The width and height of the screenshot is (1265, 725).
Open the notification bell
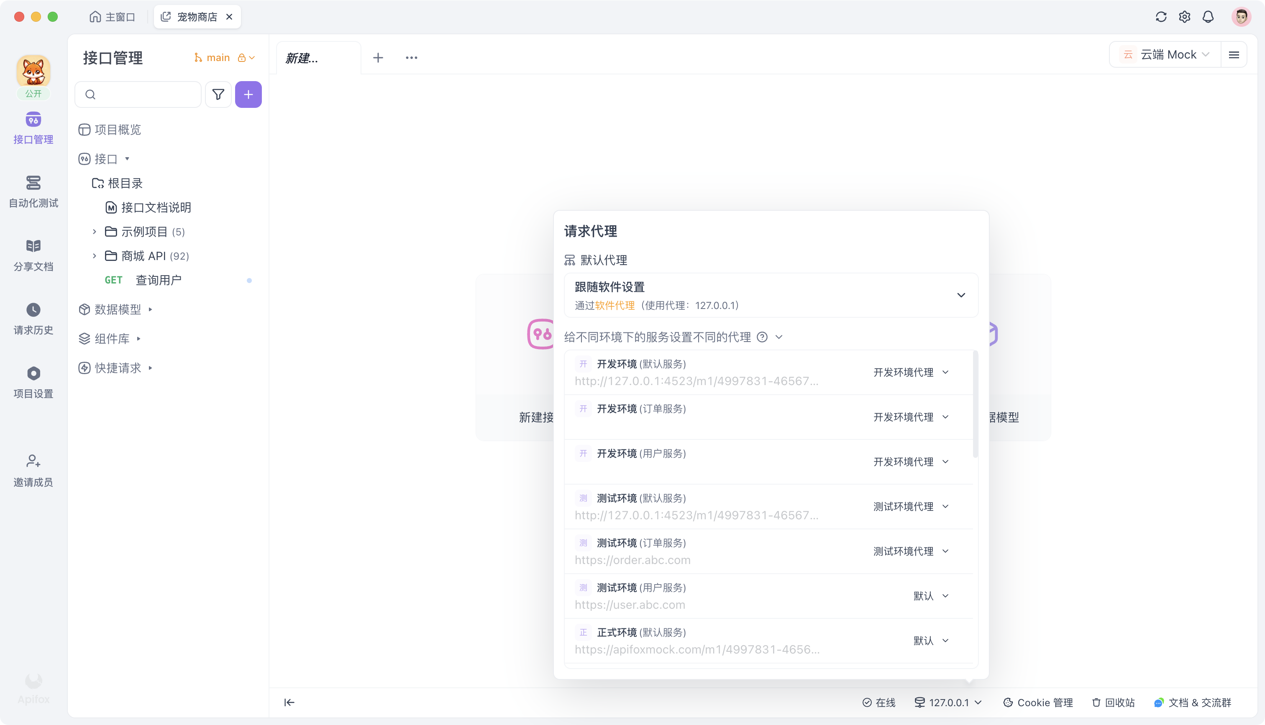[1208, 16]
